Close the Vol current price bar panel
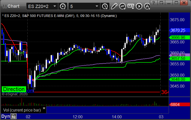 pos(44,108)
